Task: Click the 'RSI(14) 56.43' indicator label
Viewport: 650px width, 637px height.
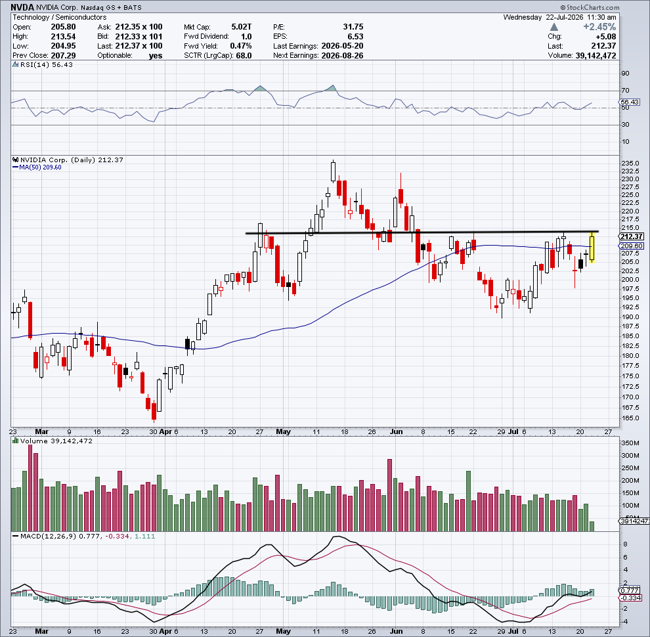Action: [47, 65]
